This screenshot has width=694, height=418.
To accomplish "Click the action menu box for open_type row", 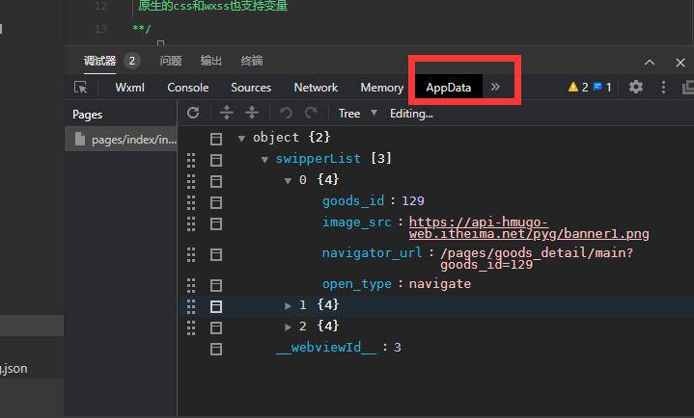I will click(216, 285).
